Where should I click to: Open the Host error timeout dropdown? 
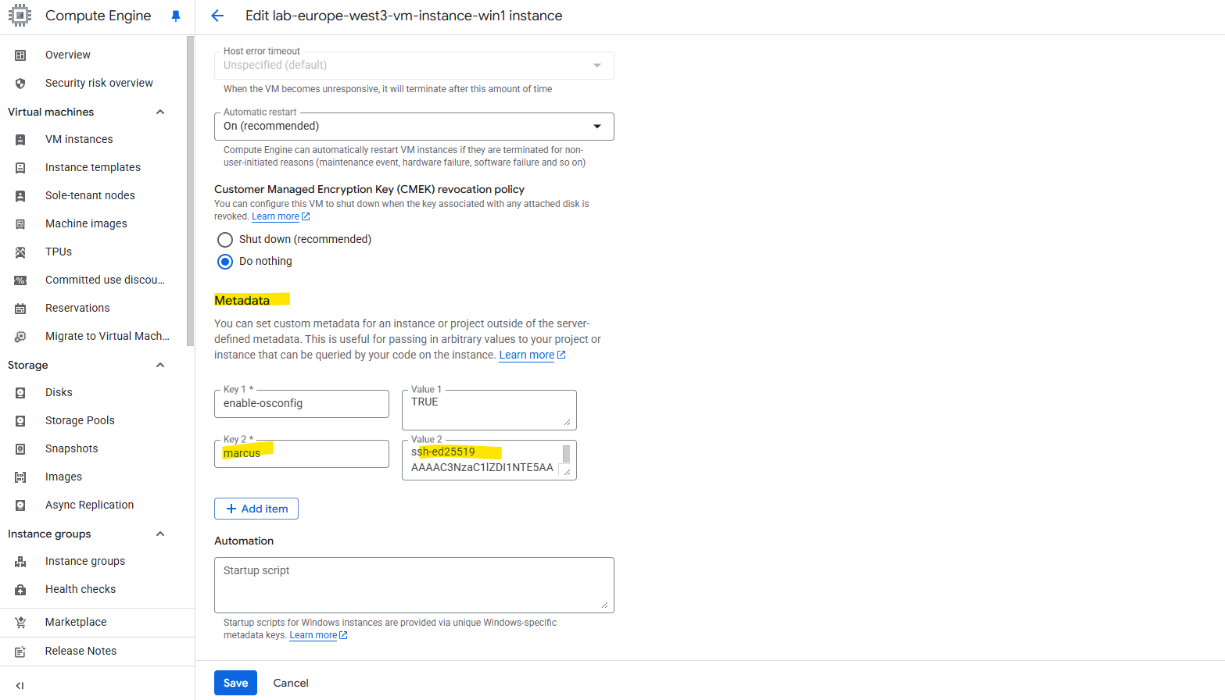click(x=414, y=66)
